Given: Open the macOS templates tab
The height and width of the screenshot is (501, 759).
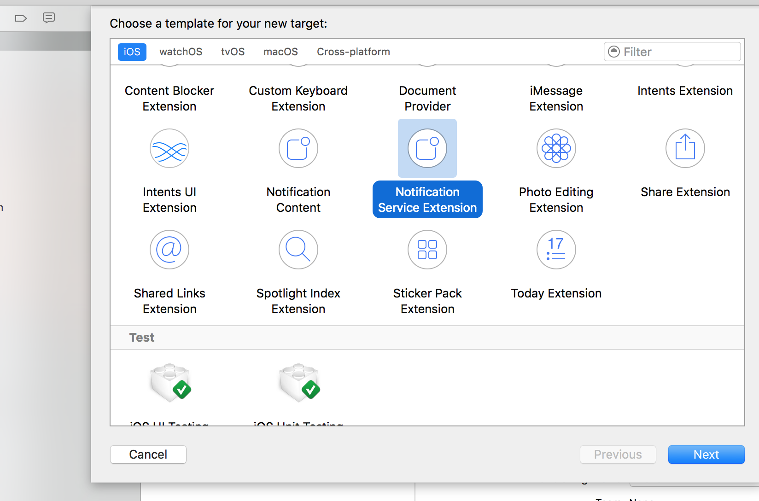Looking at the screenshot, I should [280, 52].
